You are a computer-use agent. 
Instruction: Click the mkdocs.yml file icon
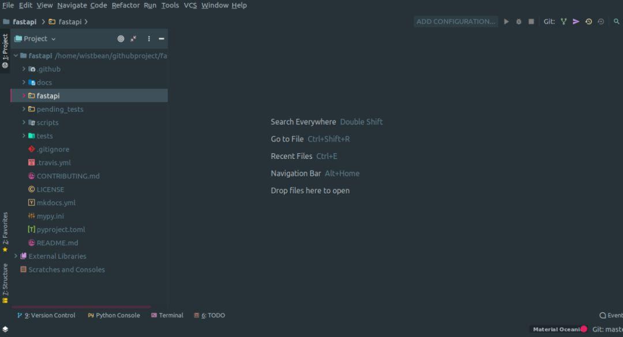point(31,202)
